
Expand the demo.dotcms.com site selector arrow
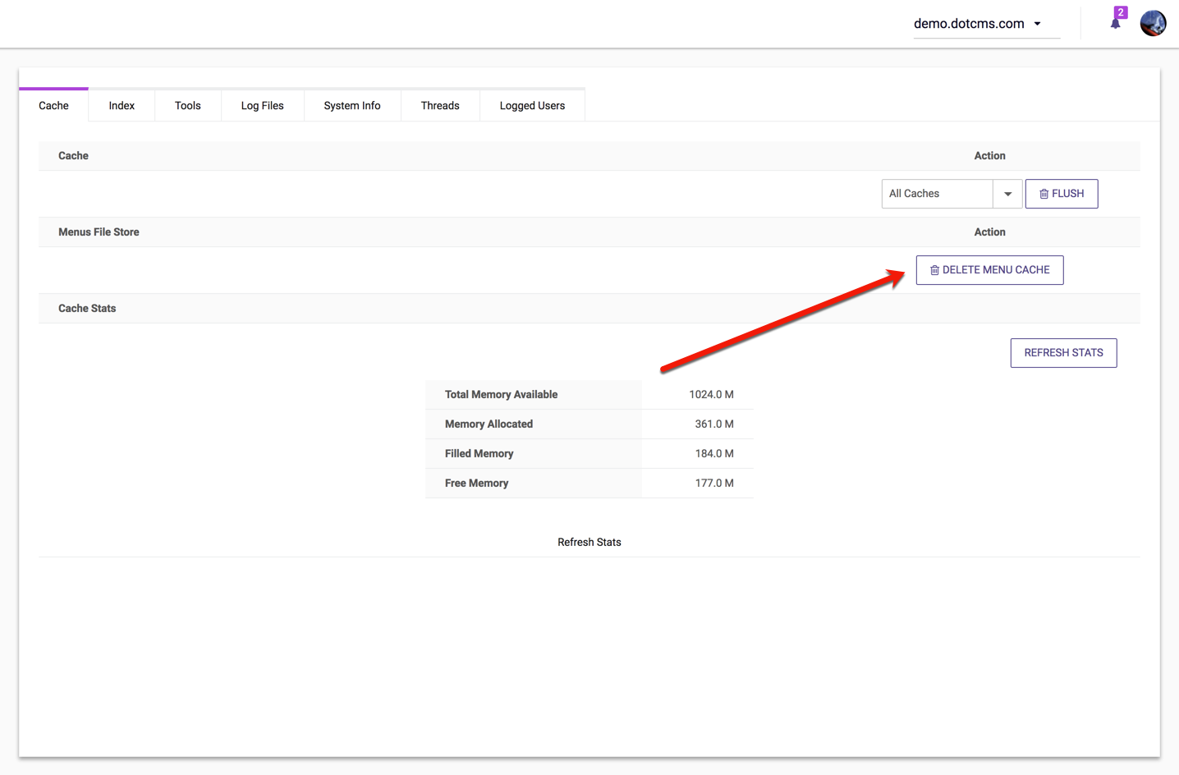click(x=1038, y=24)
